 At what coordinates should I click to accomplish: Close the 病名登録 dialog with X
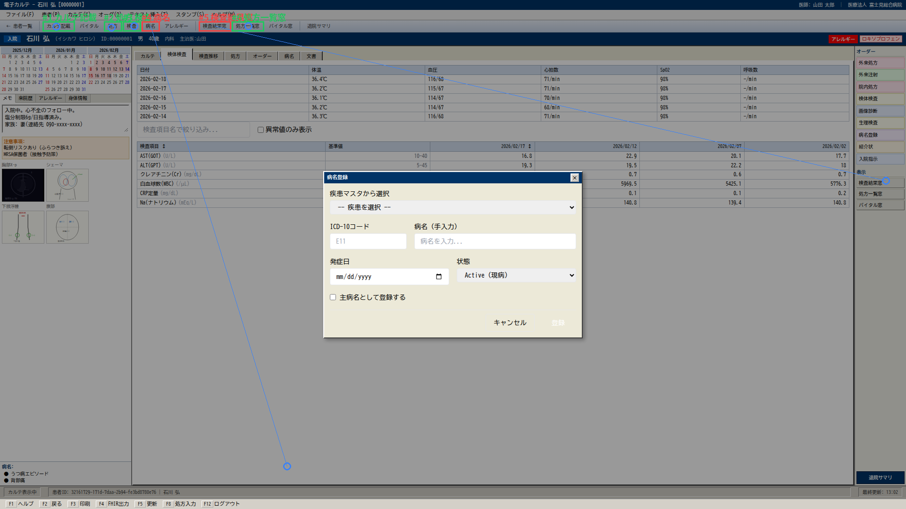574,178
